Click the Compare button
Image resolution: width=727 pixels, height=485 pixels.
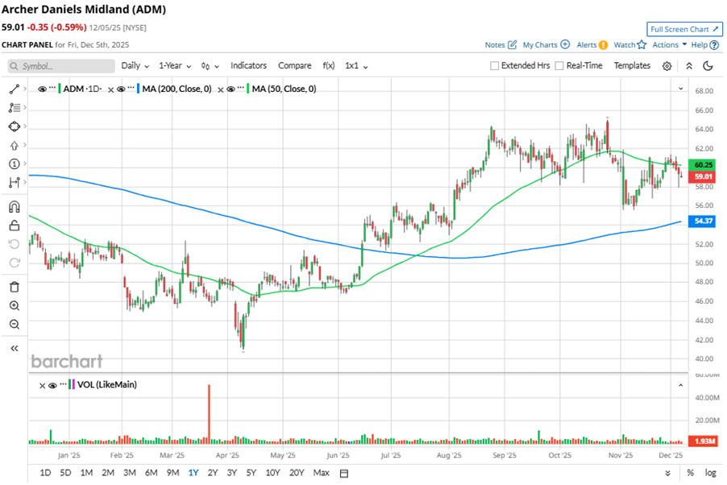coord(294,66)
